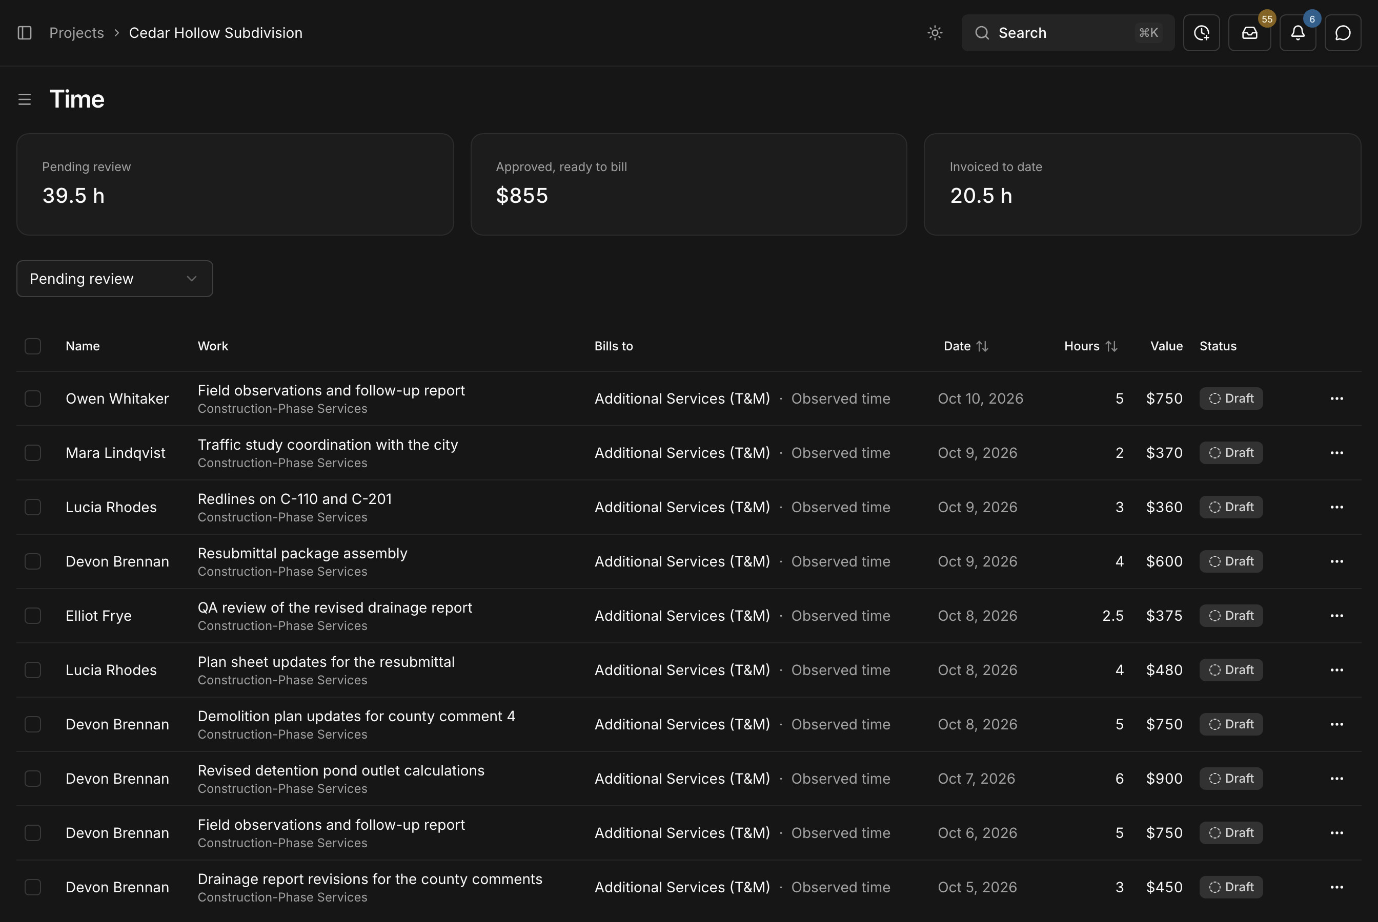The width and height of the screenshot is (1378, 922).
Task: Open more options for Elliot Frye row
Action: [1337, 616]
